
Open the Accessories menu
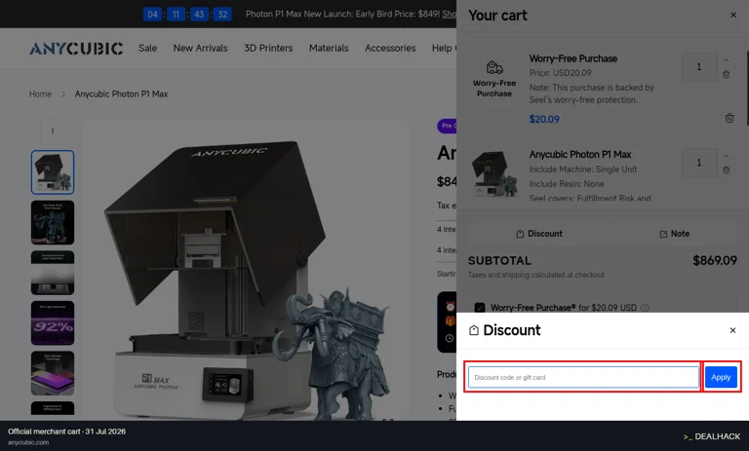390,48
